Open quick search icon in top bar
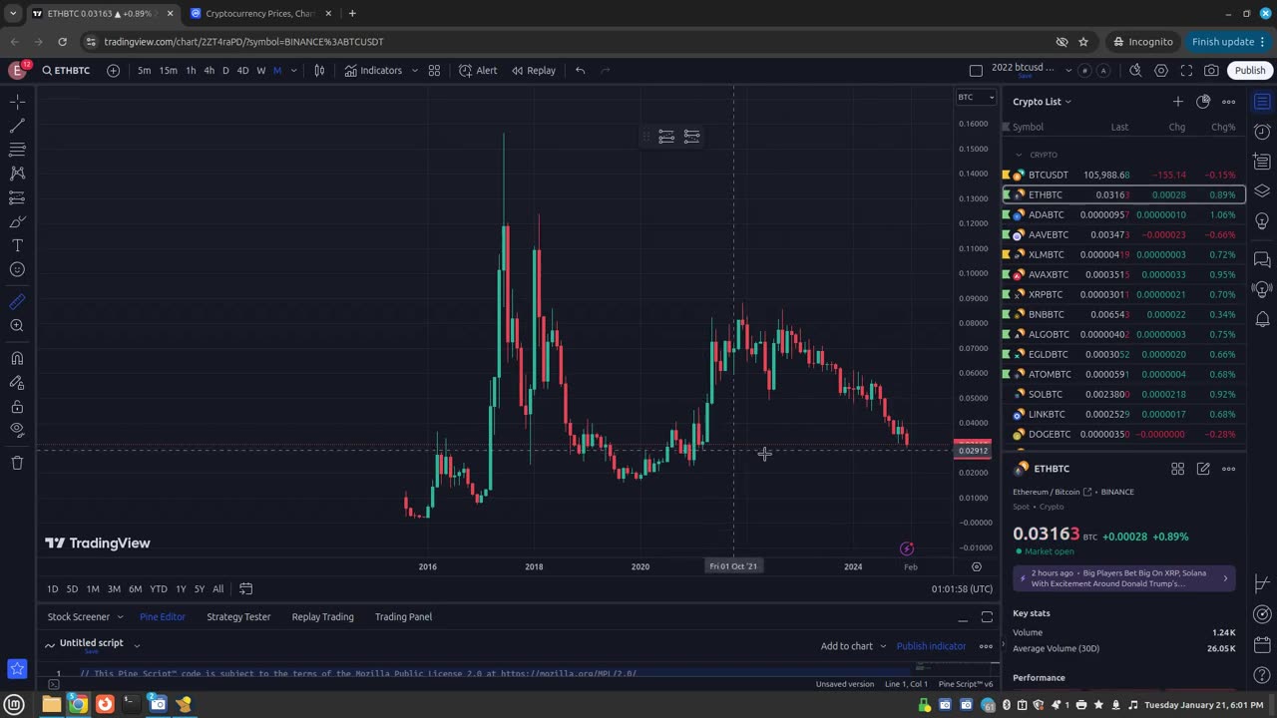Viewport: 1277px width, 718px height. point(1135,71)
